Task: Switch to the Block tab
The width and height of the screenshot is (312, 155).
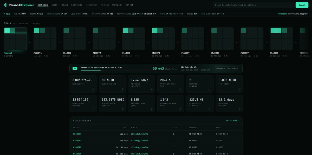Action: pyautogui.click(x=55, y=5)
